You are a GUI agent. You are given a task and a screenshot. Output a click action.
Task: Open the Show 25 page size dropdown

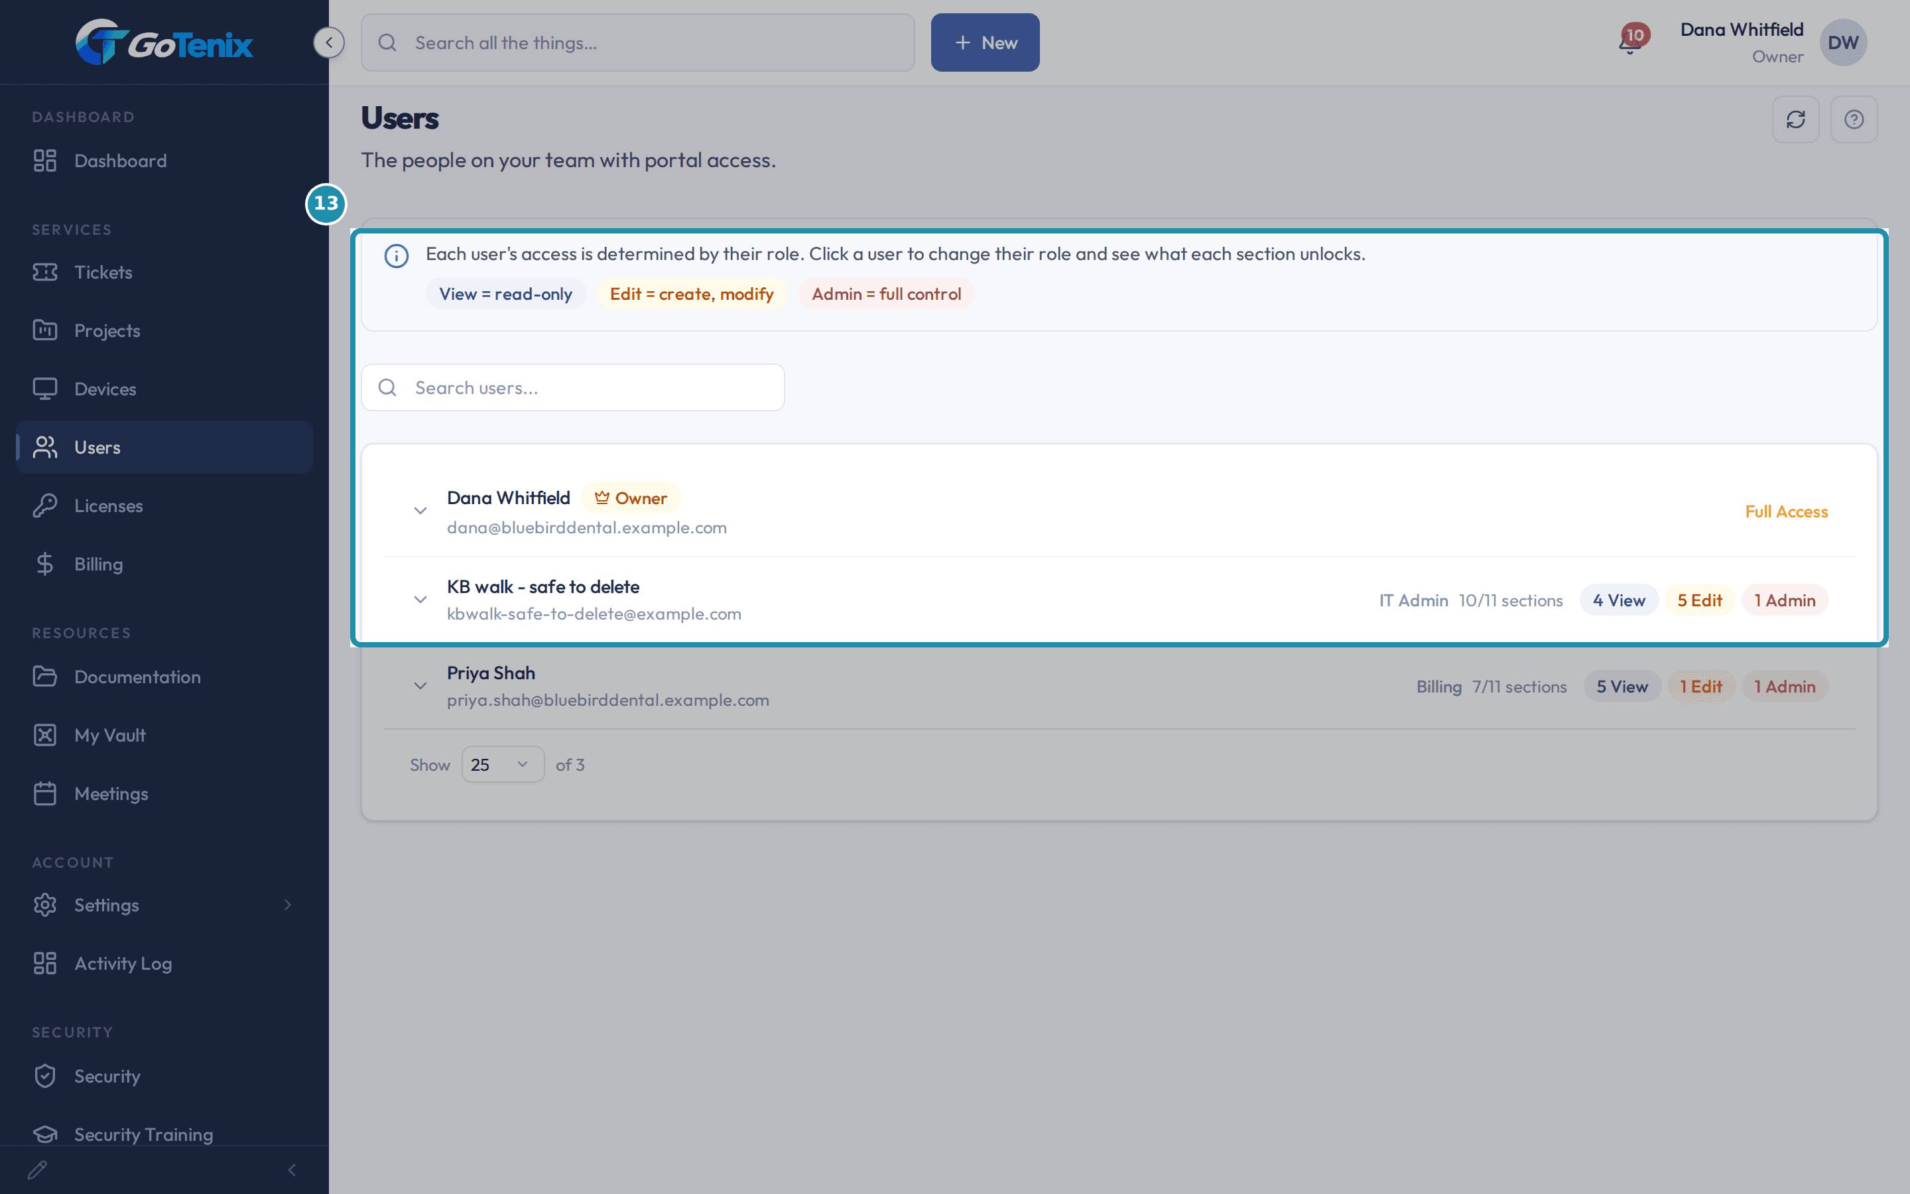point(503,764)
